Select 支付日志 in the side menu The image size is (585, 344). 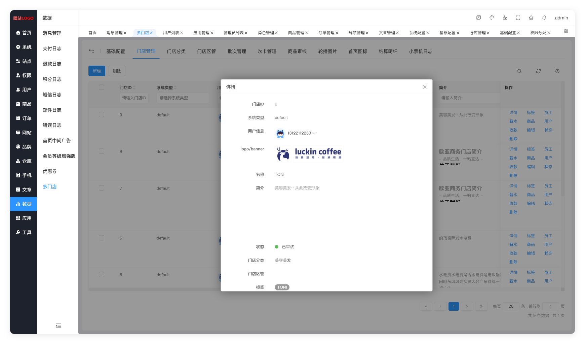coord(52,48)
